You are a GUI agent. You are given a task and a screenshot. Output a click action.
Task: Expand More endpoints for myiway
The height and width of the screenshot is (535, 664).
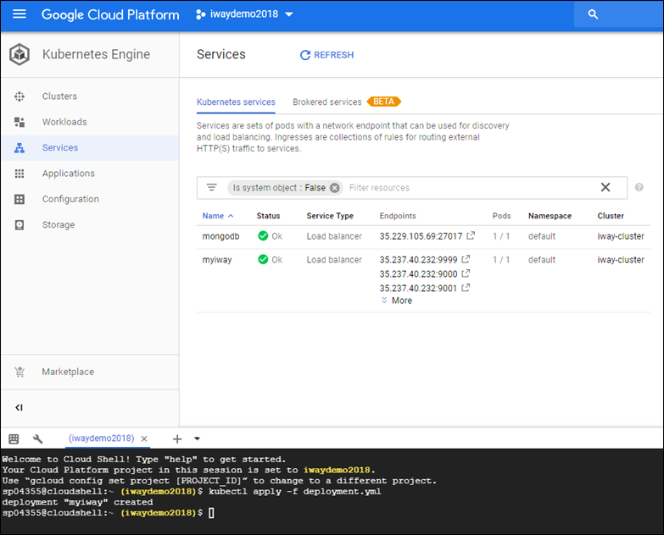pyautogui.click(x=397, y=301)
